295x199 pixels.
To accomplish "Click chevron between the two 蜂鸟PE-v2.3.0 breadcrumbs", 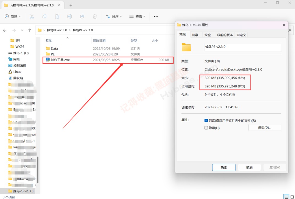I will pos(70,30).
